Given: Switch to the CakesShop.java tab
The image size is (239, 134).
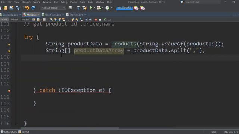Looking at the screenshot, I should [10, 15].
